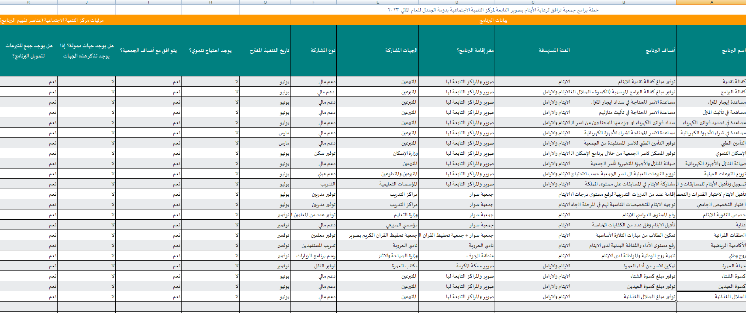Click the plan title cell mentioning ٢٠٢٣
This screenshot has width=746, height=313.
point(493,10)
